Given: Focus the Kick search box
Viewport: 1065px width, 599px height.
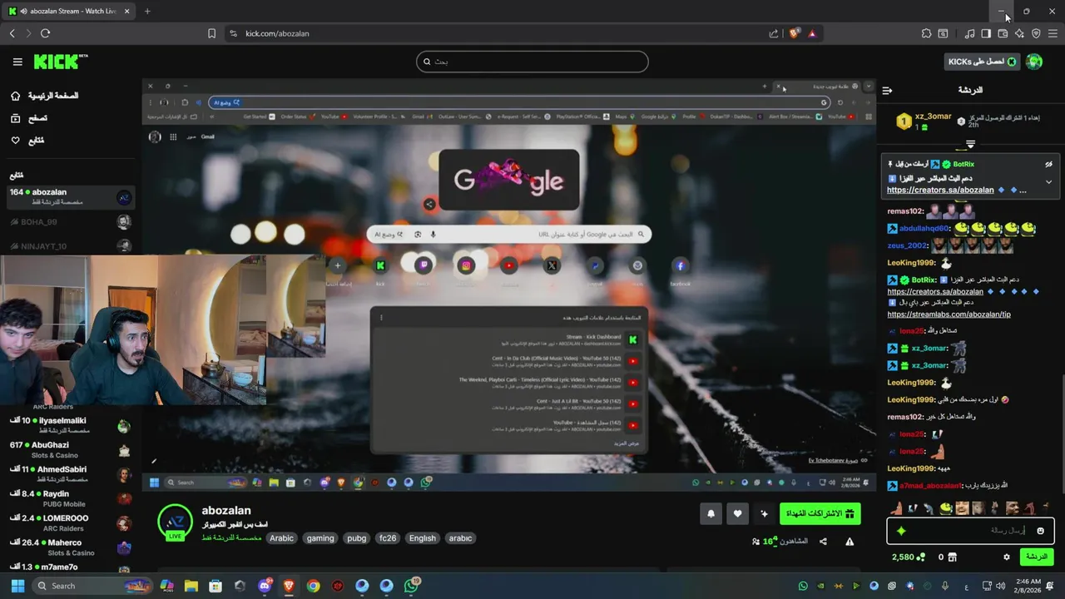Looking at the screenshot, I should (532, 62).
